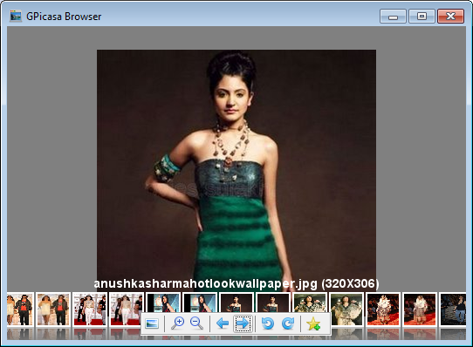Image resolution: width=473 pixels, height=347 pixels.
Task: Select first dark thumbnail of the green dress photo
Action: (x=236, y=303)
